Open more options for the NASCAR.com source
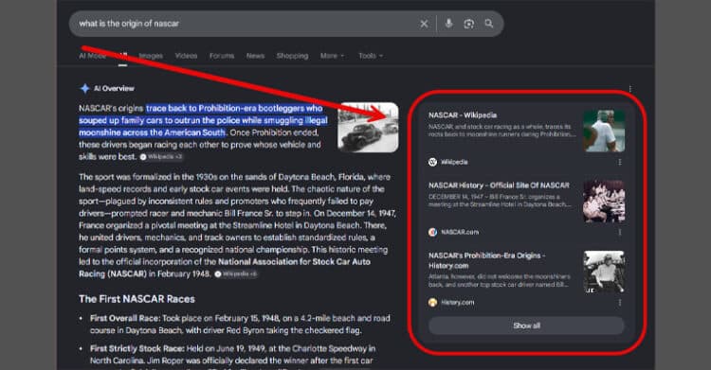711x370 pixels. pyautogui.click(x=619, y=233)
